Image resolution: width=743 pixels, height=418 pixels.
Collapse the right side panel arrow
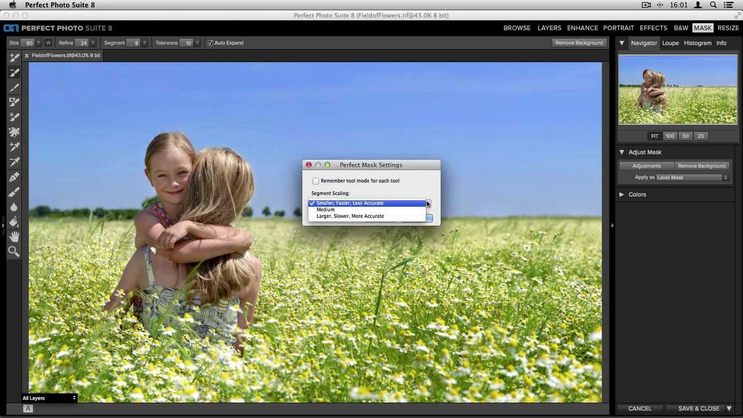(x=612, y=225)
